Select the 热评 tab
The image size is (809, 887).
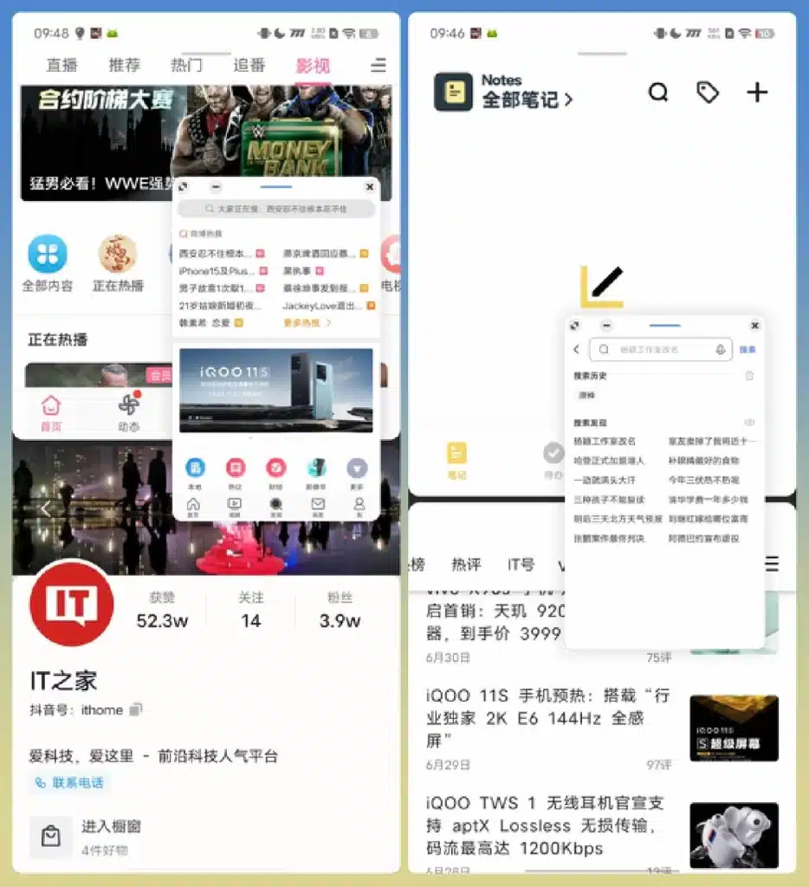tap(466, 565)
